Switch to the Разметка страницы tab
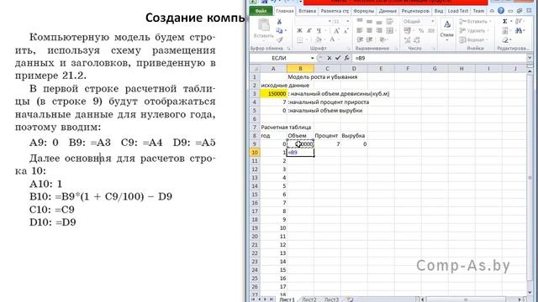The image size is (538, 302). point(335,11)
